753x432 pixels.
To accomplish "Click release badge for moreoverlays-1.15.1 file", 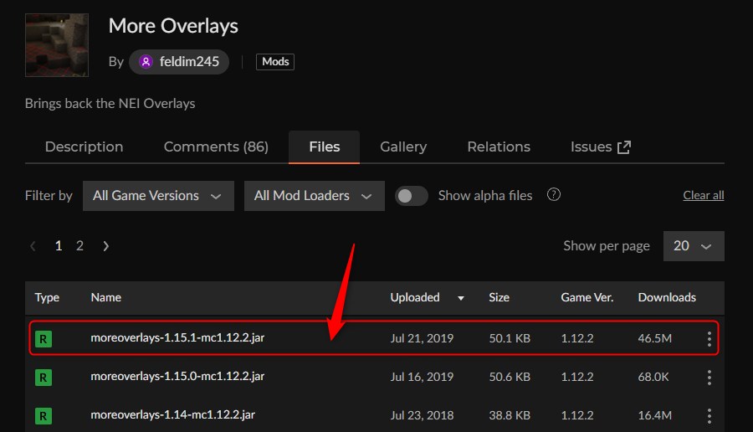I will (44, 339).
